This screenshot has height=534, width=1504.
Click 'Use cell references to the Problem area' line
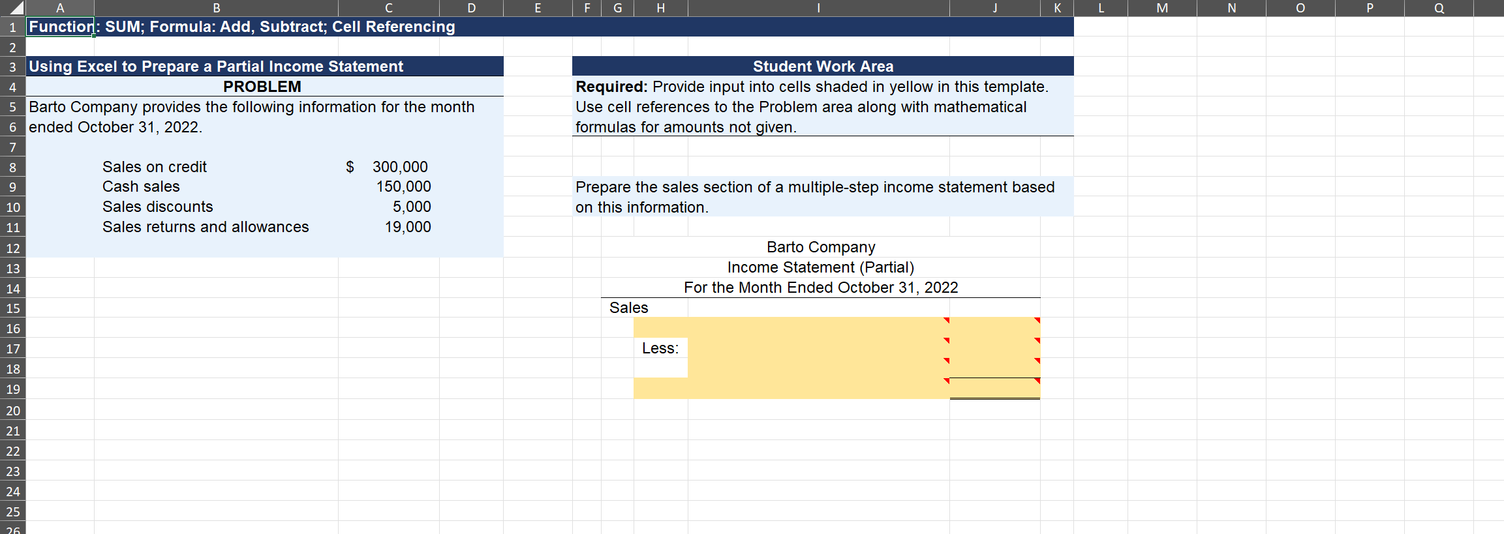coord(801,107)
